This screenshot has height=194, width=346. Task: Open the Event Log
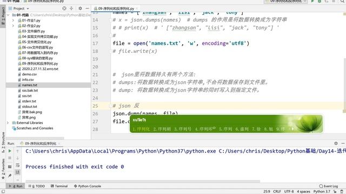tap(329, 186)
